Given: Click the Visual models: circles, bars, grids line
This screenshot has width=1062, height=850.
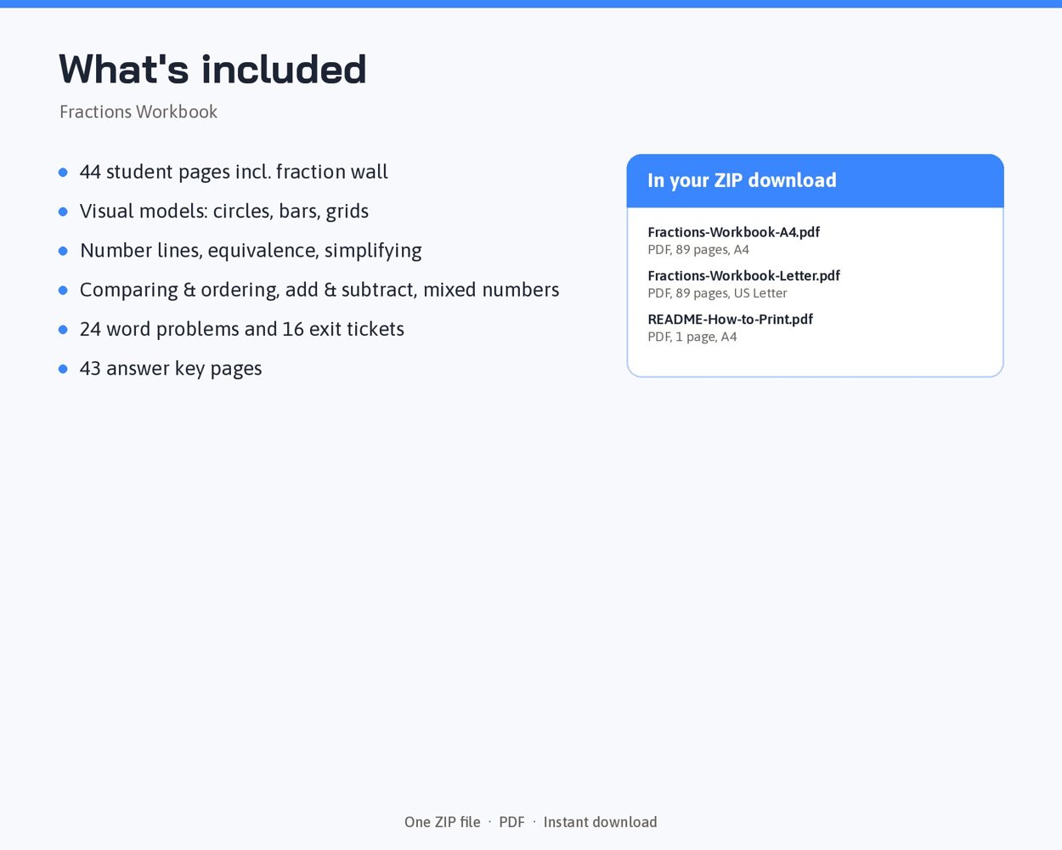Looking at the screenshot, I should click(x=224, y=211).
